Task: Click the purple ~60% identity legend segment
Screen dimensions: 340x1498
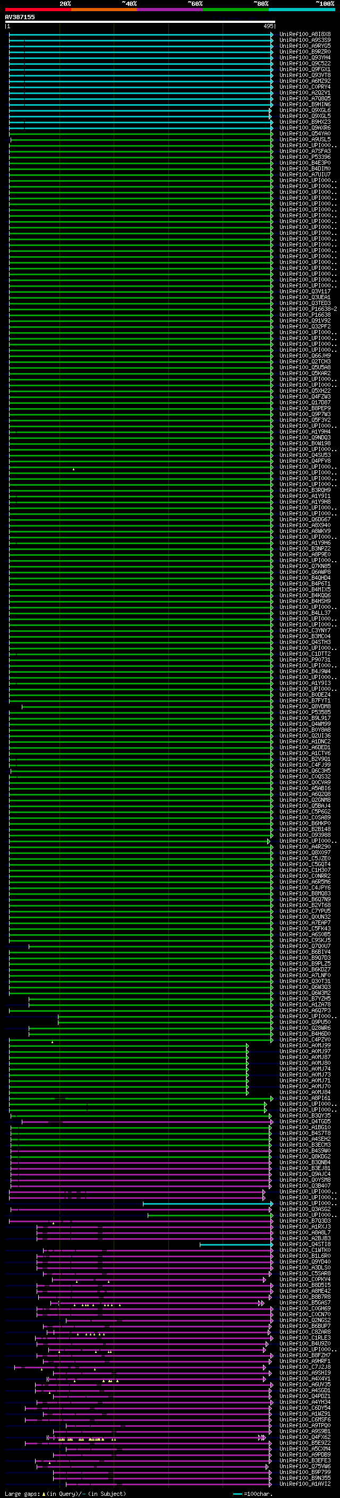Action: [171, 10]
